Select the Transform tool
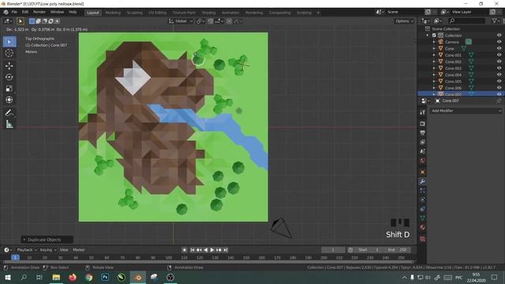The height and width of the screenshot is (284, 505). point(9,99)
